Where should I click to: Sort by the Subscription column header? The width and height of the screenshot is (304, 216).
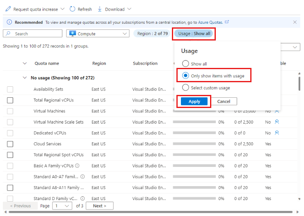[145, 63]
